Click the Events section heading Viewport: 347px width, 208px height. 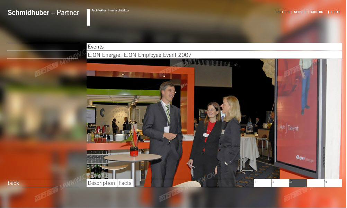pyautogui.click(x=96, y=47)
